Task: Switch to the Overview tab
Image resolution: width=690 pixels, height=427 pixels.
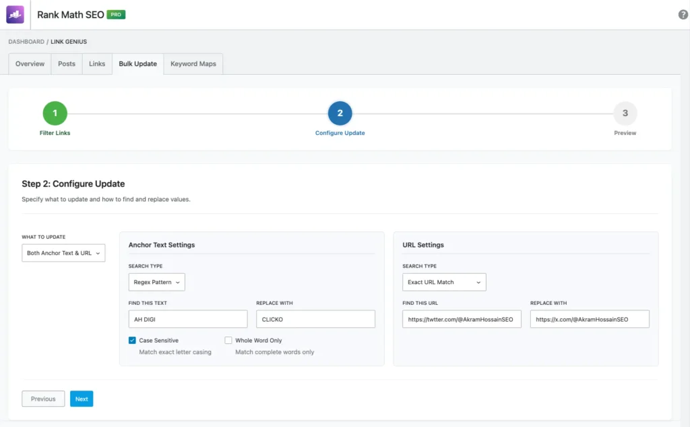Action: [29, 63]
